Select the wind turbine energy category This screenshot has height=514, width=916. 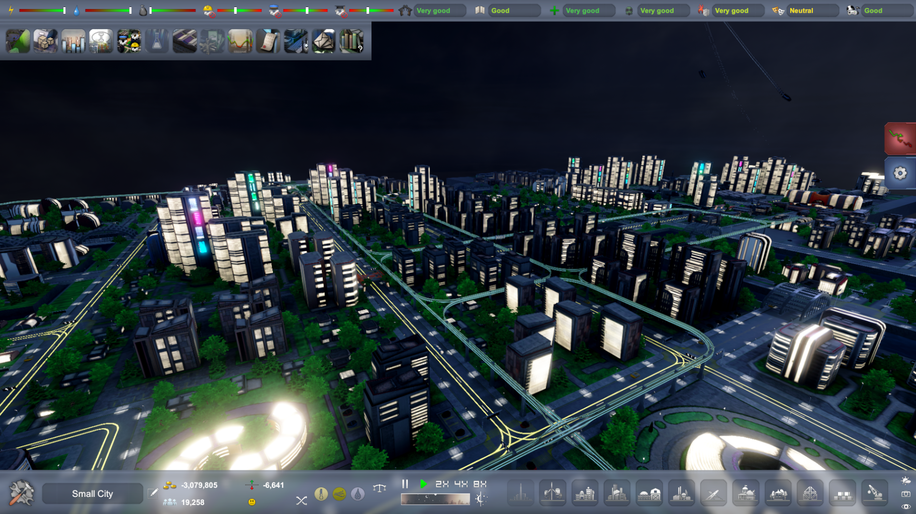coord(553,492)
